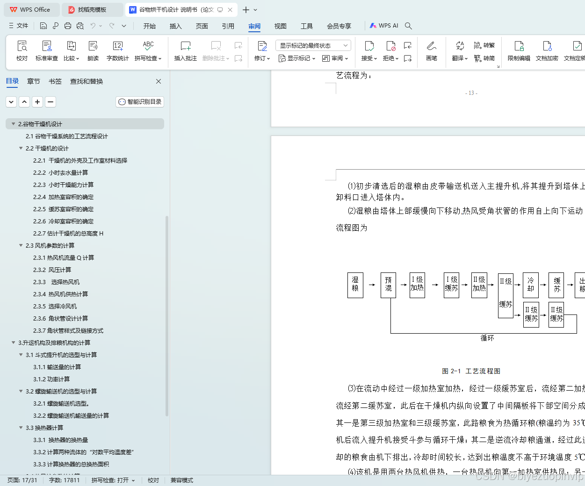Image resolution: width=585 pixels, height=486 pixels.
Task: Open the 插入 ribbon tab
Action: [176, 26]
